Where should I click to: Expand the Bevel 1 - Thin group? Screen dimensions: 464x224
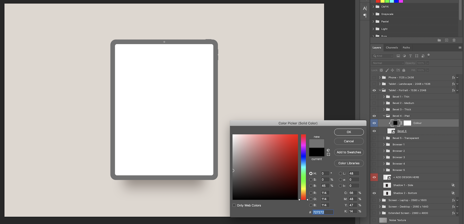[x=384, y=97]
